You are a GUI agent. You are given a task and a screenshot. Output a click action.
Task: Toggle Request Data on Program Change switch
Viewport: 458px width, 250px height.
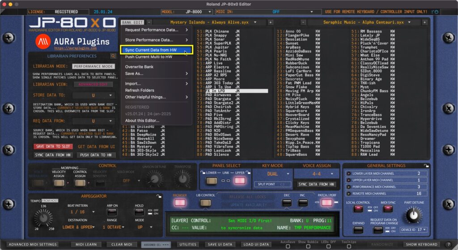[378, 230]
